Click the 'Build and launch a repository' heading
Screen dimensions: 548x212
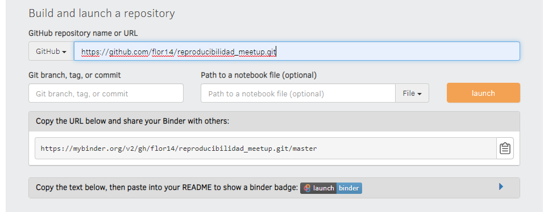coord(102,14)
